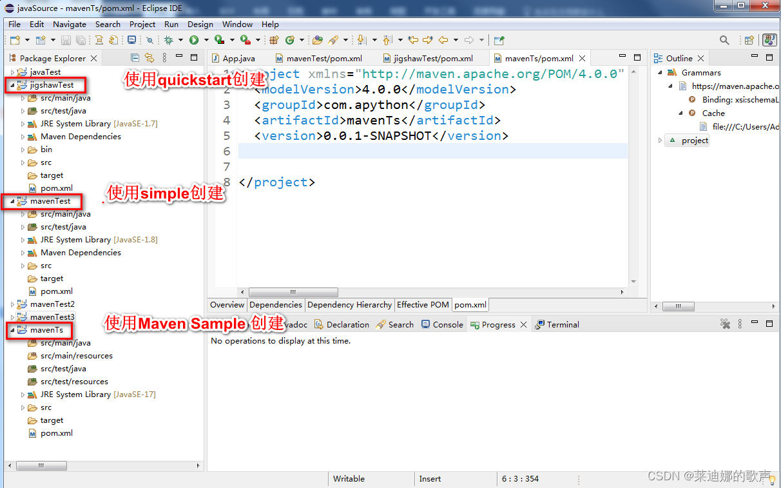Close the Outline view tab
The image size is (781, 488).
coord(701,58)
